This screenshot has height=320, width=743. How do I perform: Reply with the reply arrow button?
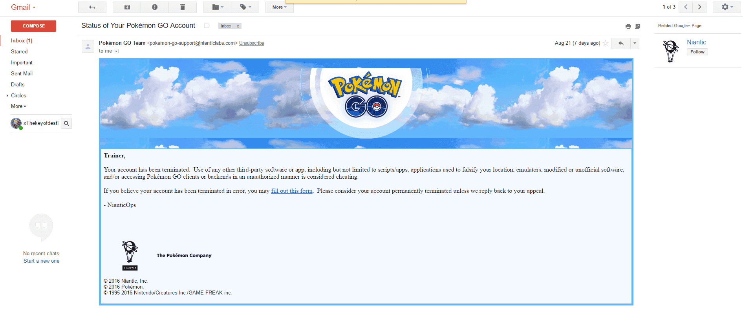tap(621, 43)
